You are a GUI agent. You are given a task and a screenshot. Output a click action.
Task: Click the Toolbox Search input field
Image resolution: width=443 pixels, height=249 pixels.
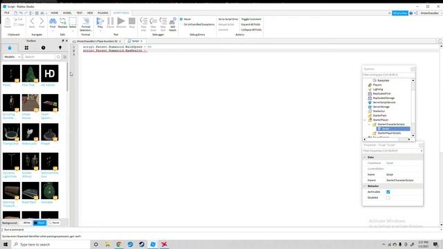coord(39,57)
